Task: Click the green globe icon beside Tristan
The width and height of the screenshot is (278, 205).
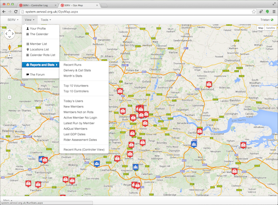Action: (272, 20)
